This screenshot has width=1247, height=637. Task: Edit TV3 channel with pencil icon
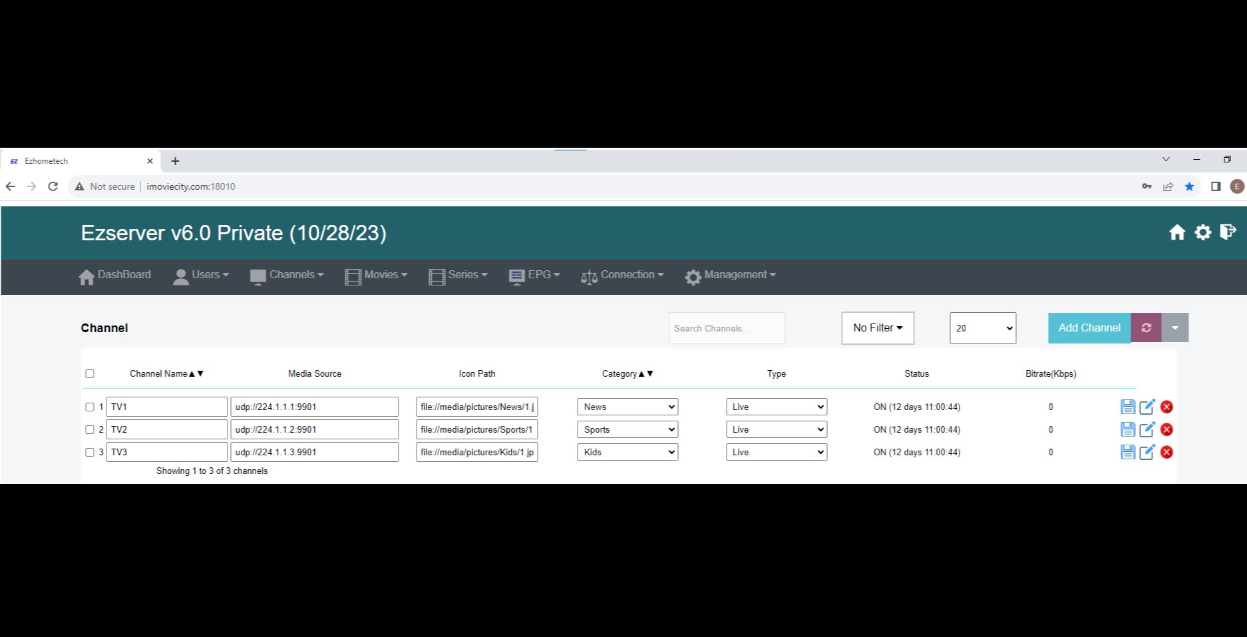tap(1147, 452)
